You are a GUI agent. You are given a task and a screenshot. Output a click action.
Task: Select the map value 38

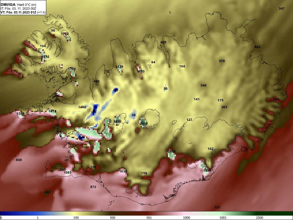[134, 115]
